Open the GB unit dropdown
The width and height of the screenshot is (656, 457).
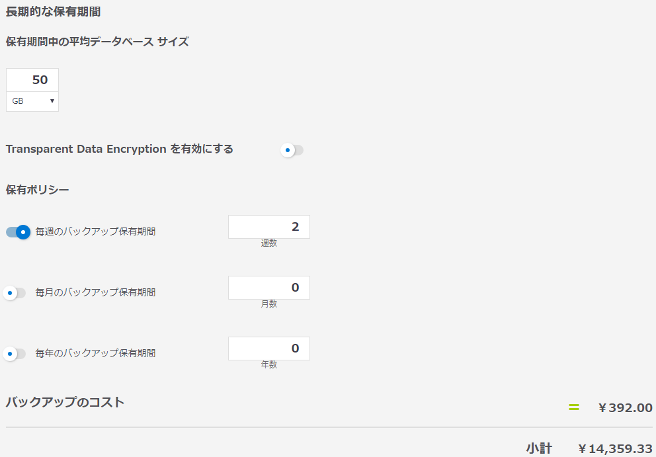32,101
